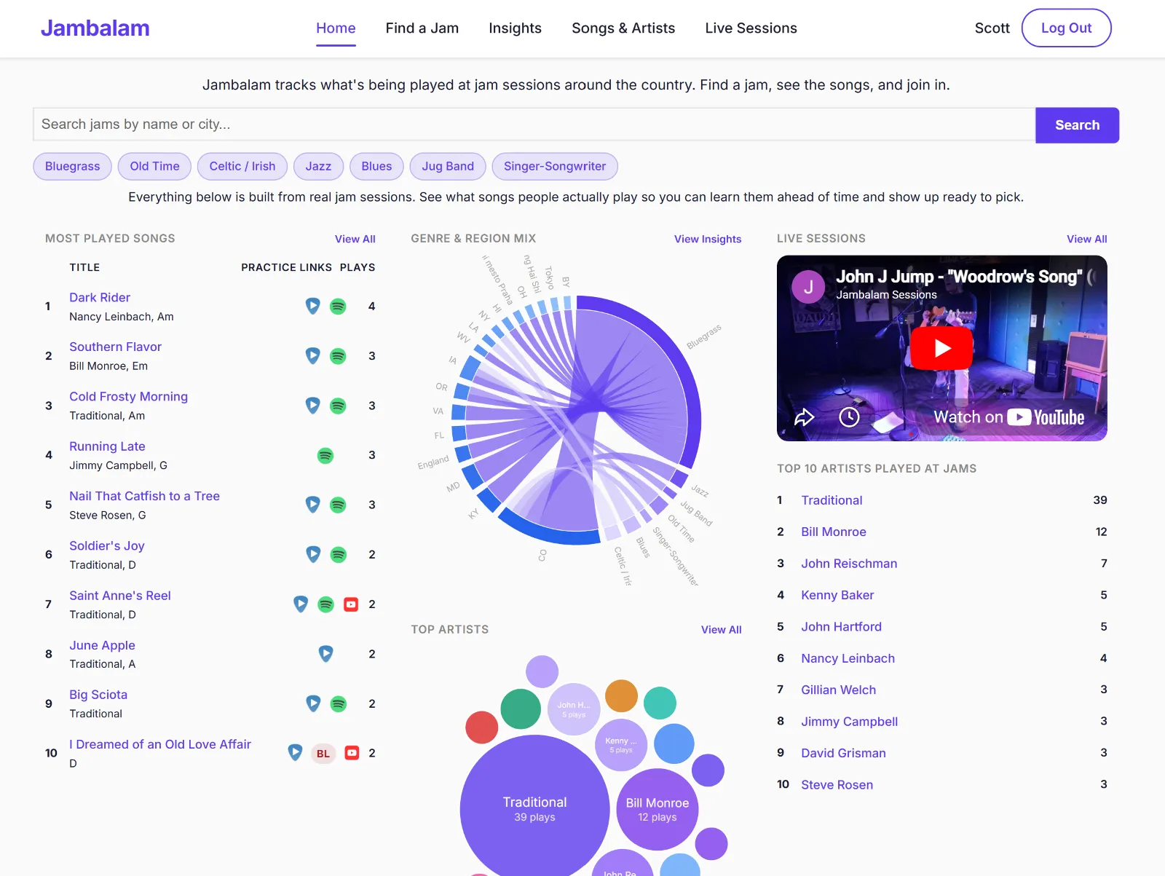Click Watch on YouTube label
The image size is (1165, 876).
pyautogui.click(x=1008, y=417)
